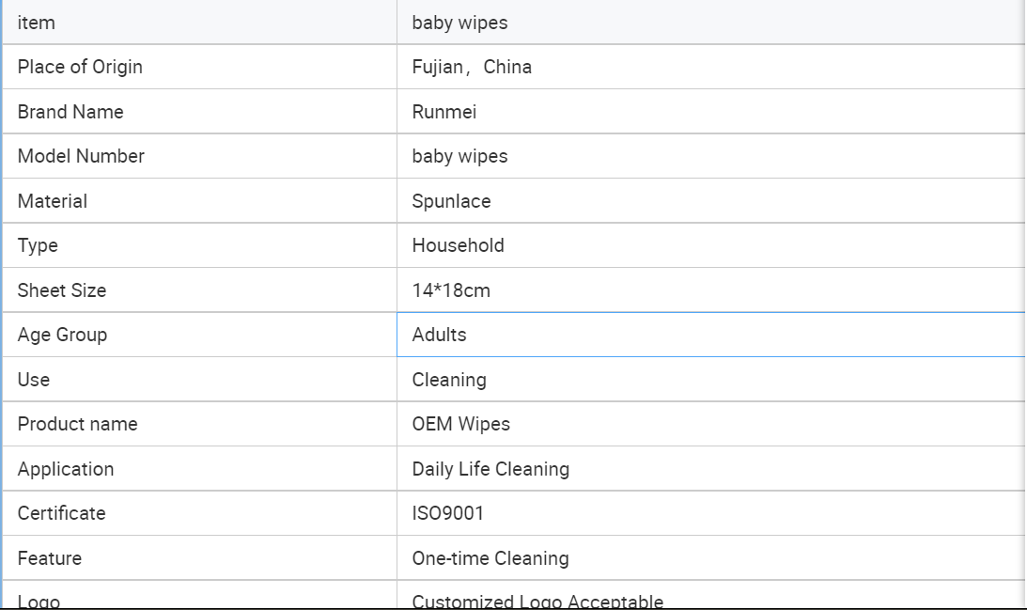Click baby wipes in the item row

tap(459, 23)
